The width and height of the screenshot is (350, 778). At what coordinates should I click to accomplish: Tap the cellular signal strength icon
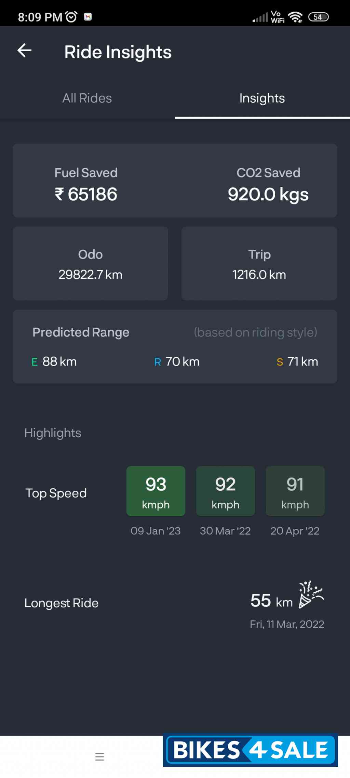[x=260, y=17]
